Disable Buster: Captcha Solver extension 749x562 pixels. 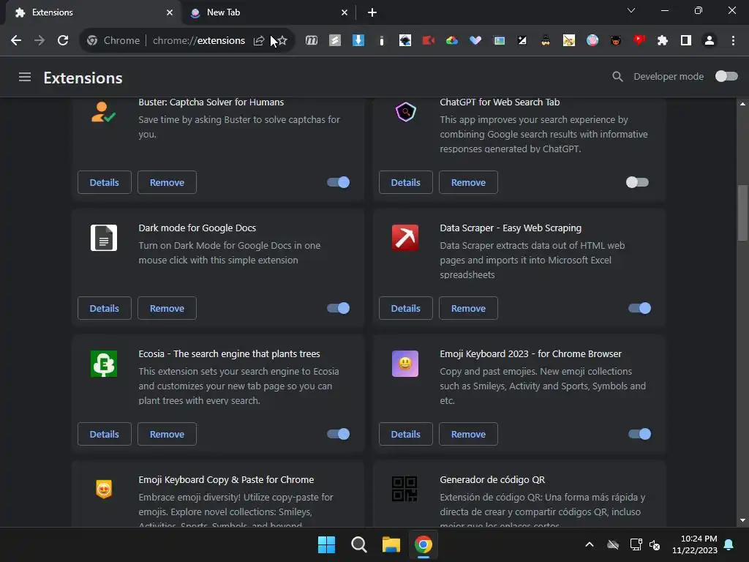pyautogui.click(x=338, y=182)
